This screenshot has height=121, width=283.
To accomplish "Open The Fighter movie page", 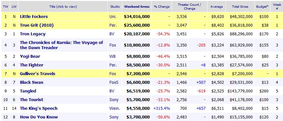I will 32,65.
